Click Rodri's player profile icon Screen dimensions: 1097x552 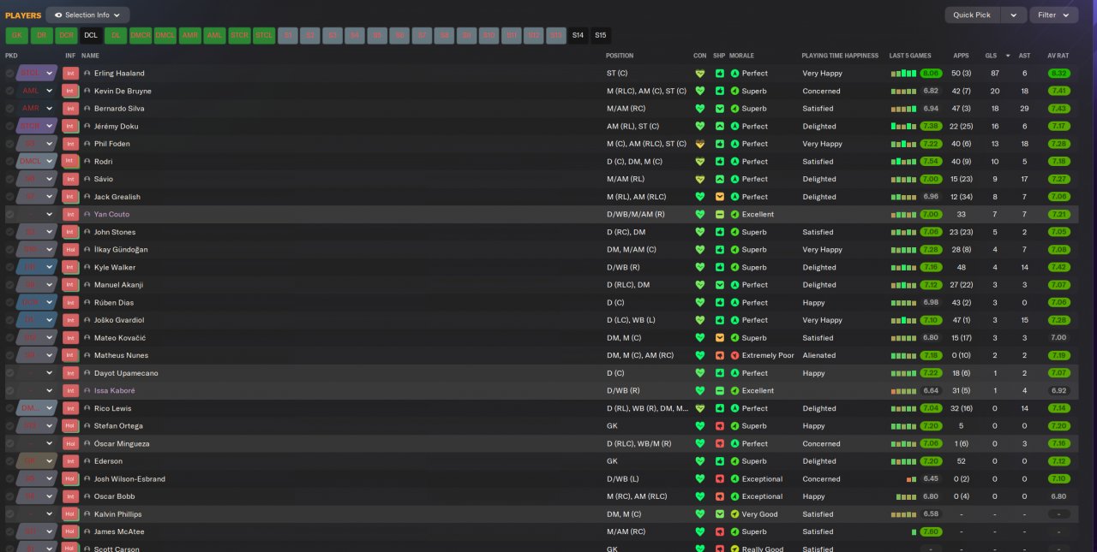(87, 162)
